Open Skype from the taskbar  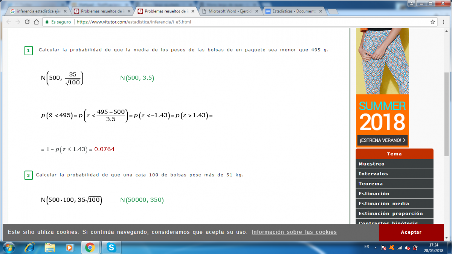[x=111, y=247]
